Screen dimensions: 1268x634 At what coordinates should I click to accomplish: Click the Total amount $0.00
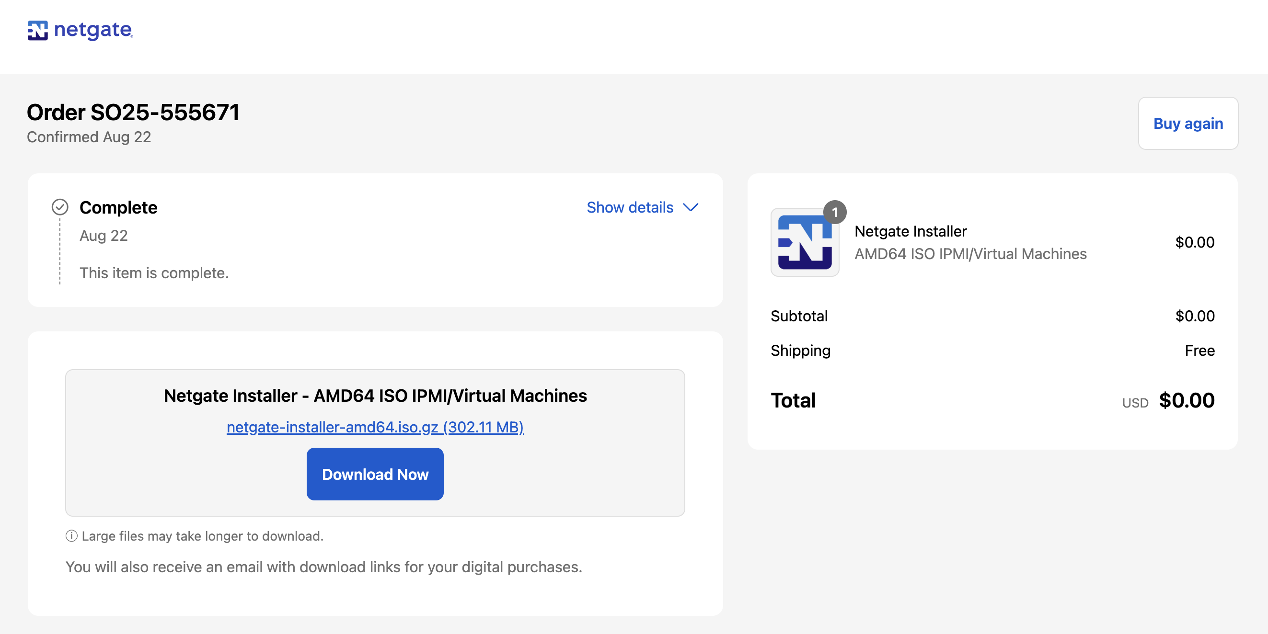[1186, 400]
